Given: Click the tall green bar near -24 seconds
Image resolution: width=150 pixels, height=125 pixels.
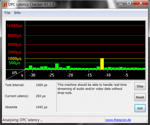Looking at the screenshot, I should point(57,67).
